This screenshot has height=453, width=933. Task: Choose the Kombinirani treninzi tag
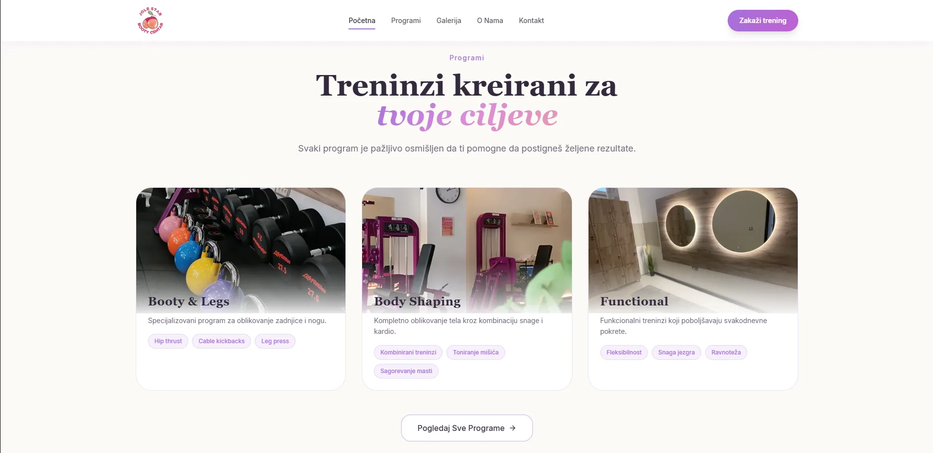(408, 352)
